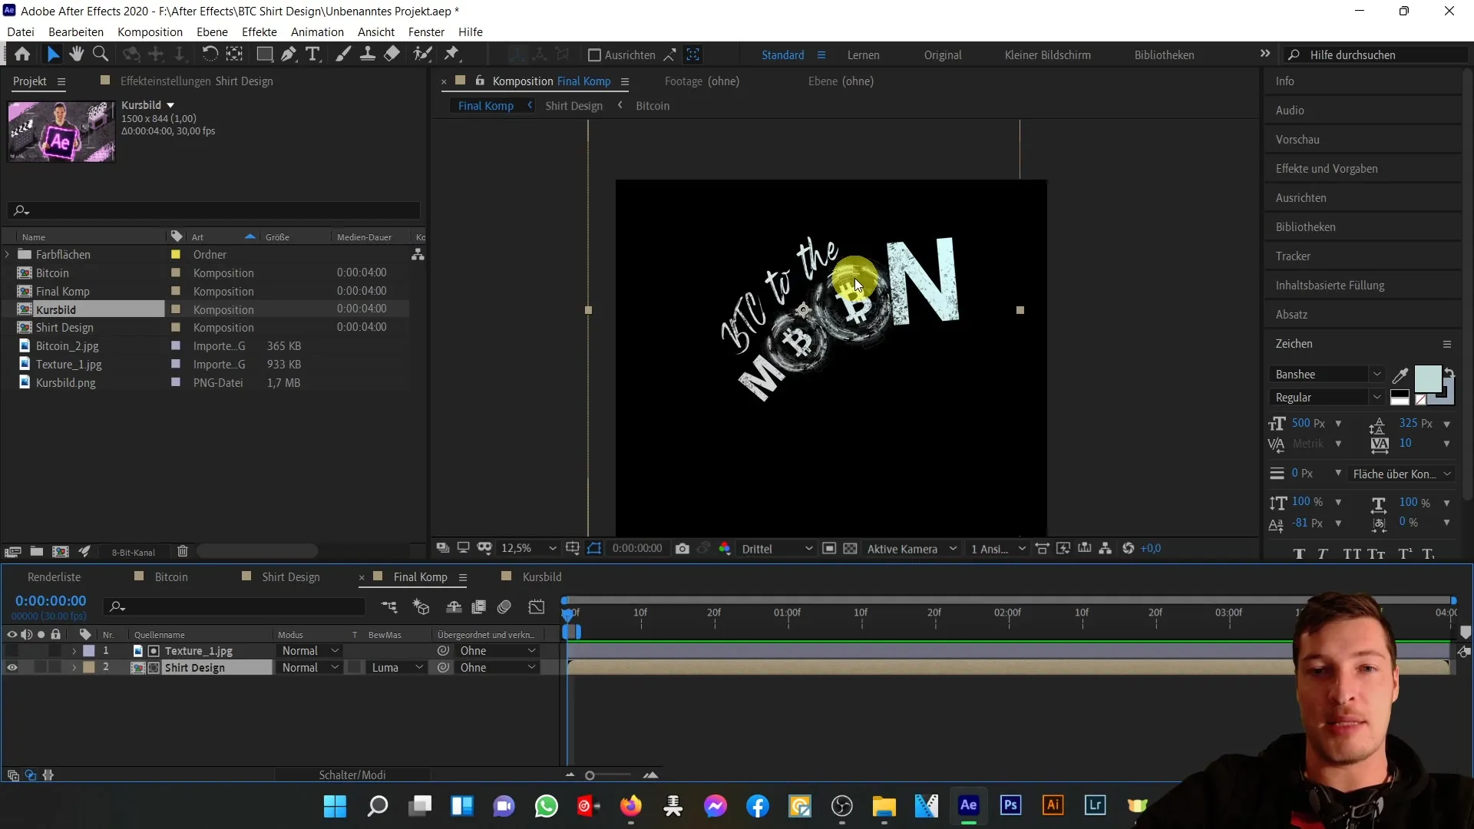
Task: Expand the Texture_1.jpg layer in timeline
Action: [74, 651]
